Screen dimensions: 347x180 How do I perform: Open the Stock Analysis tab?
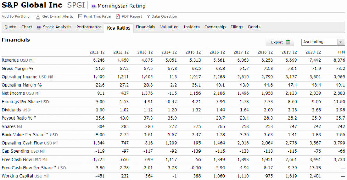57,27
